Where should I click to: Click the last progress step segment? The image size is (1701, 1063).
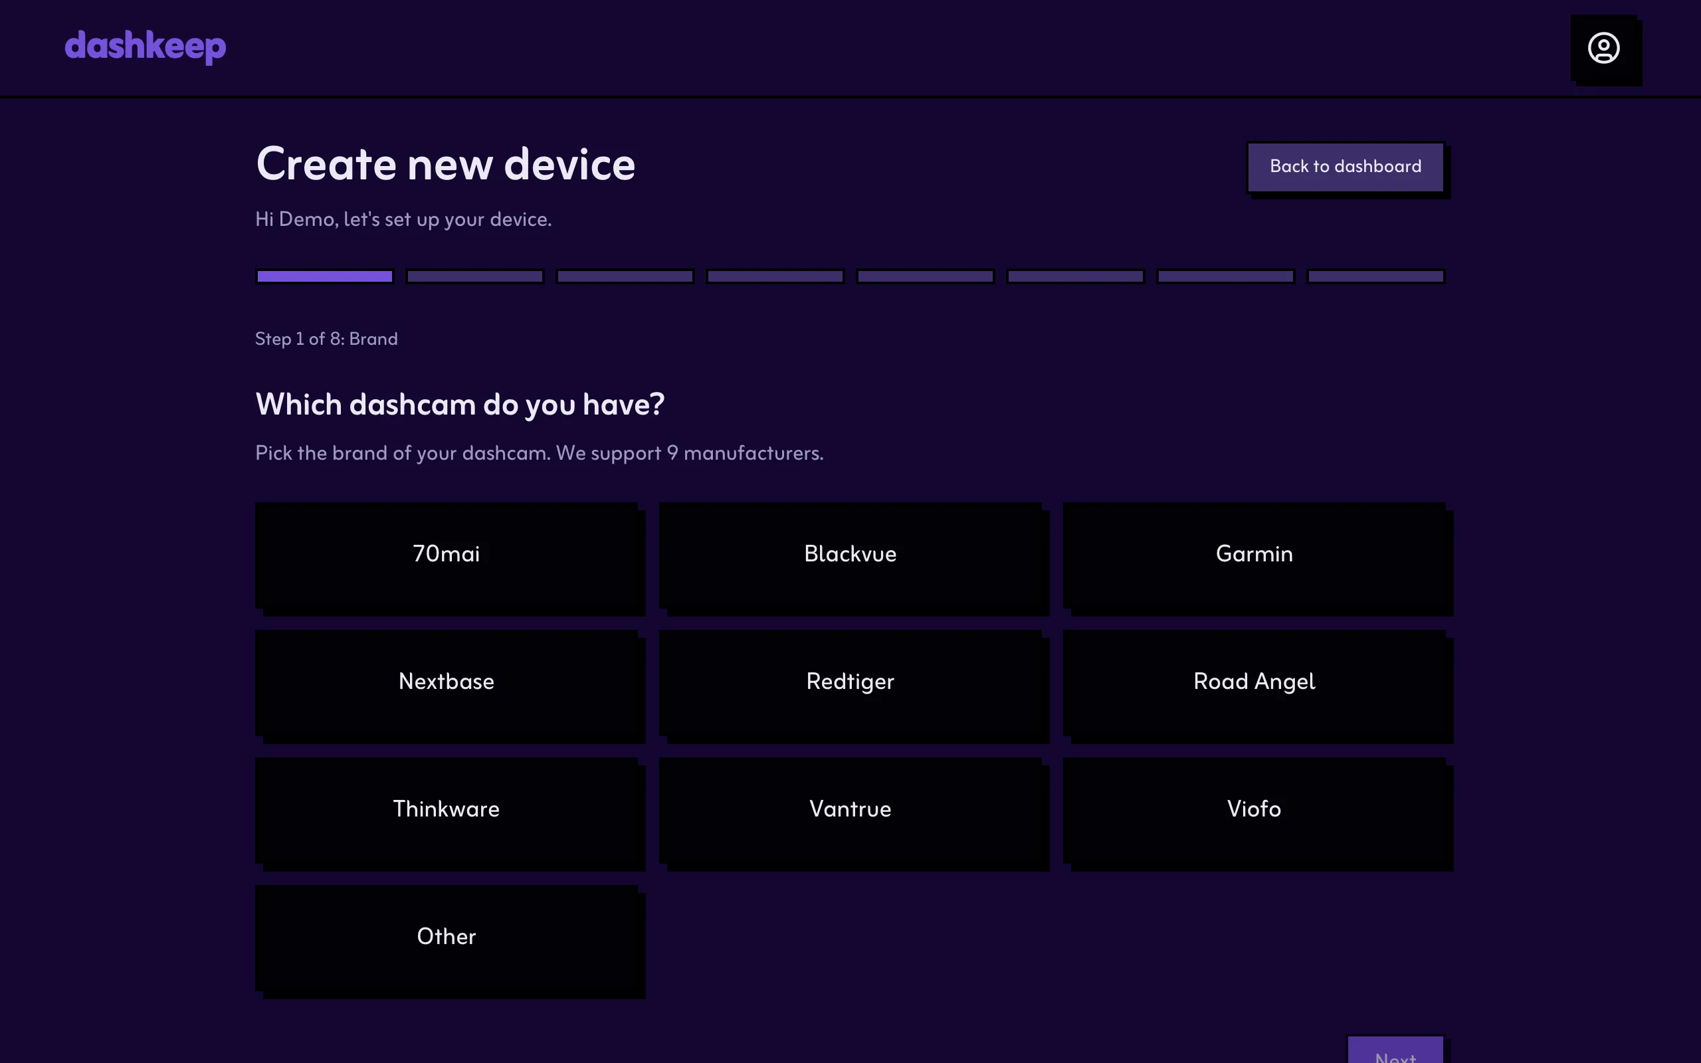(x=1375, y=276)
